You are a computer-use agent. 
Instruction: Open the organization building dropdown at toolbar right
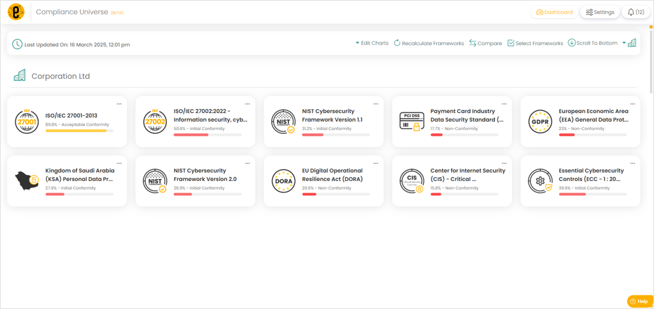[629, 43]
